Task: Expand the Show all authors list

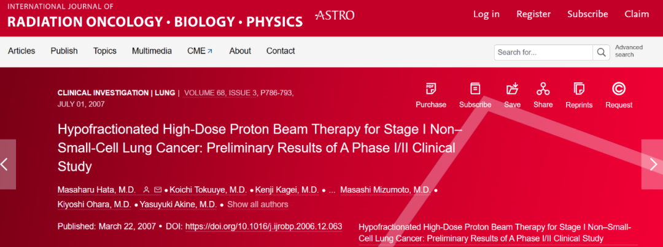Action: click(257, 205)
